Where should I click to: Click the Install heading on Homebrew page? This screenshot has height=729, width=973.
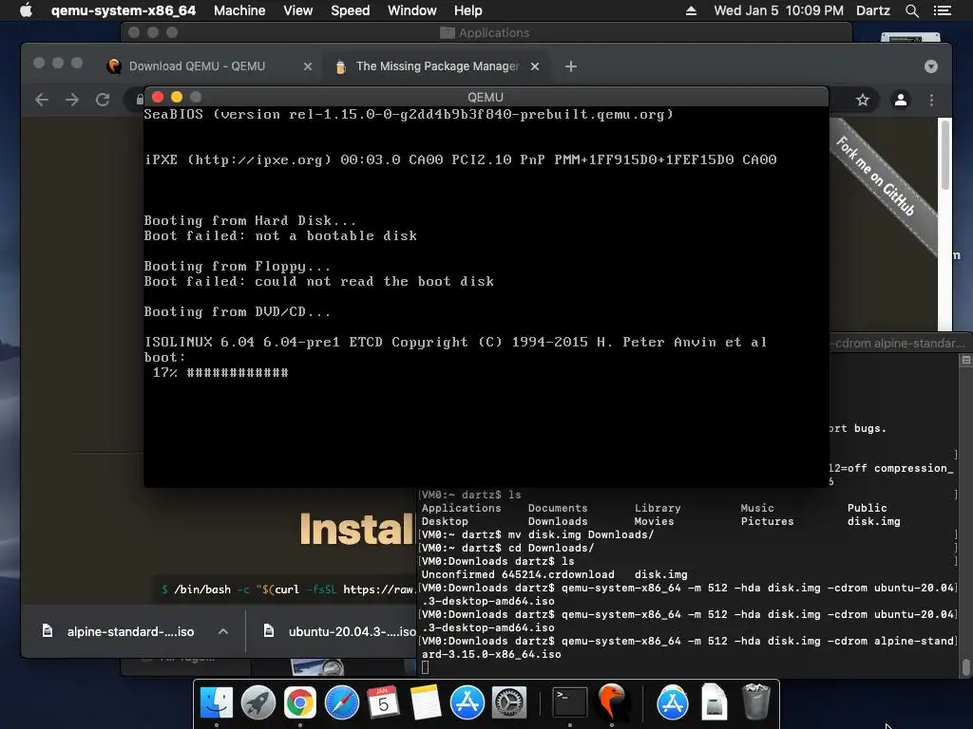[357, 529]
